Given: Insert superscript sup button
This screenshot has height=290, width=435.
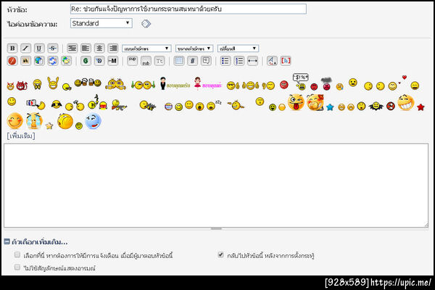Looking at the screenshot, I should (x=133, y=61).
